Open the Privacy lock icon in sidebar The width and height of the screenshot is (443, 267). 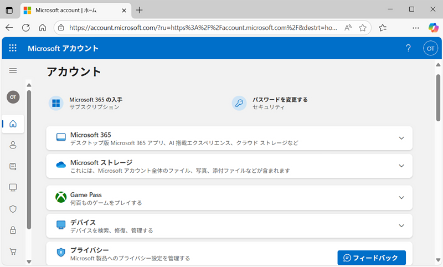tap(13, 230)
